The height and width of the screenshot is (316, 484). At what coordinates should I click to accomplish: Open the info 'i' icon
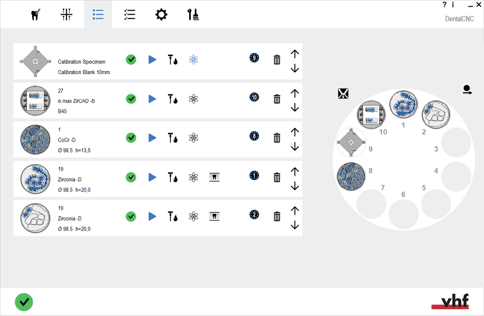point(453,5)
